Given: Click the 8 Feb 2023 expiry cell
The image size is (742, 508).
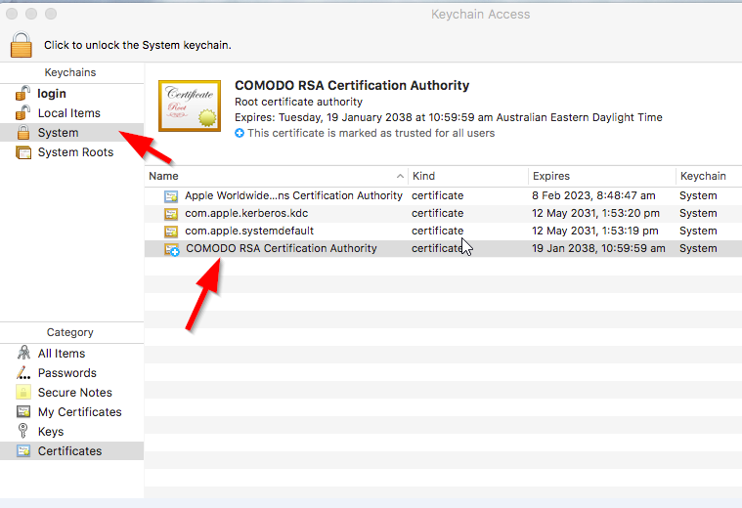Looking at the screenshot, I should (x=593, y=195).
